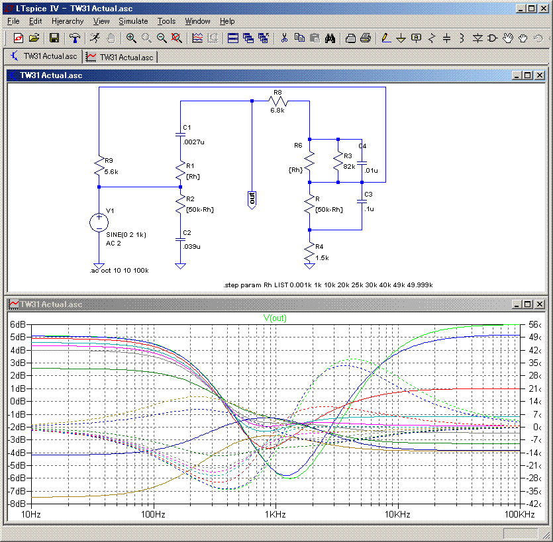Open the Component gate icon
Screen dimensions: 553x542
(492, 38)
